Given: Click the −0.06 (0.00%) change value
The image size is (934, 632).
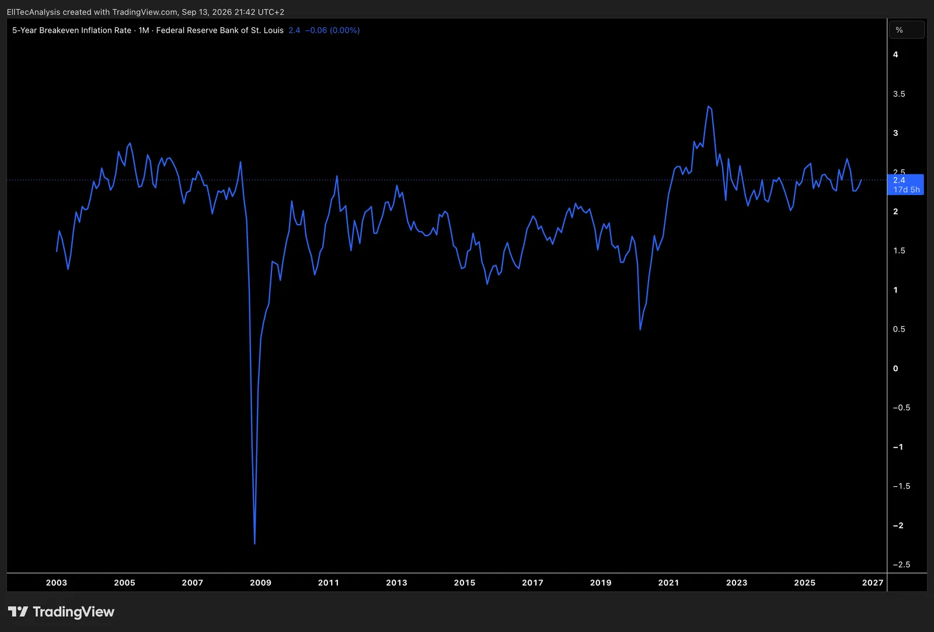Looking at the screenshot, I should (x=332, y=30).
